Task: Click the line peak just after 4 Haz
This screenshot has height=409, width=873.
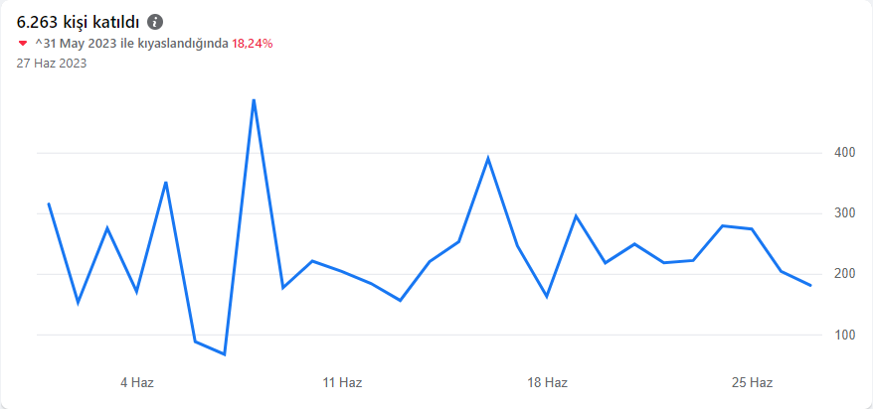Action: 166,183
